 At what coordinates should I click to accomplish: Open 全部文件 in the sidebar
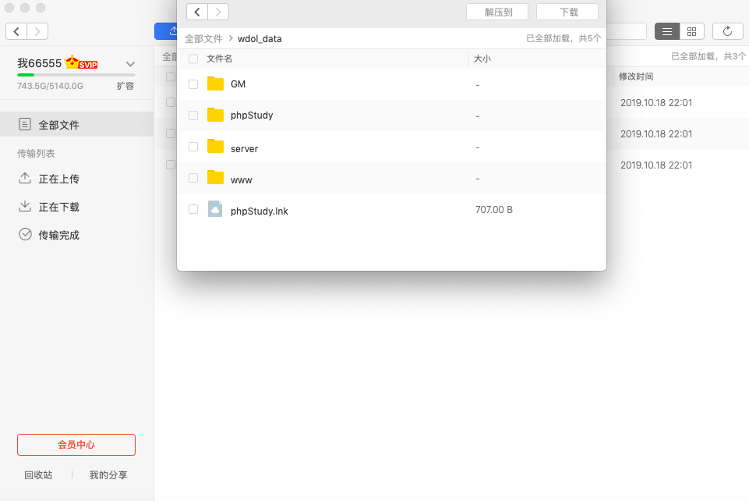59,124
